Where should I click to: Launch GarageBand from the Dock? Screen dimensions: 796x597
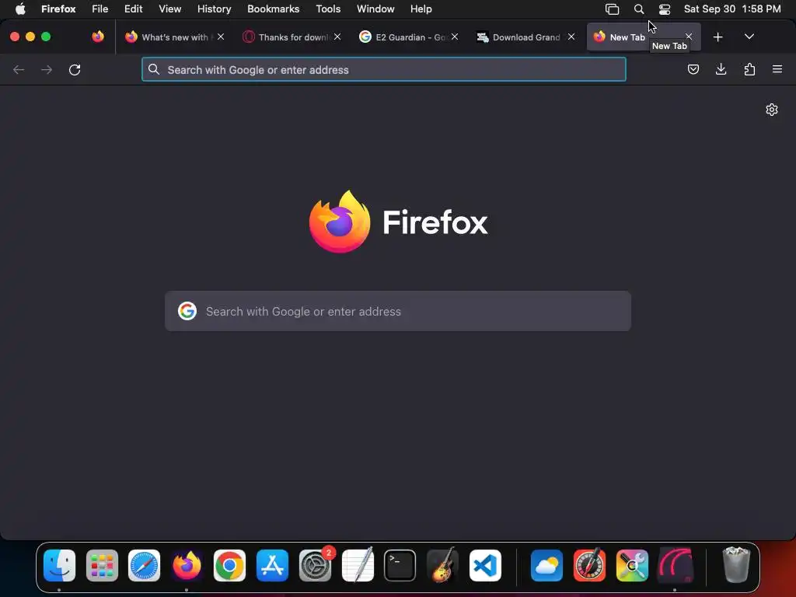tap(442, 565)
